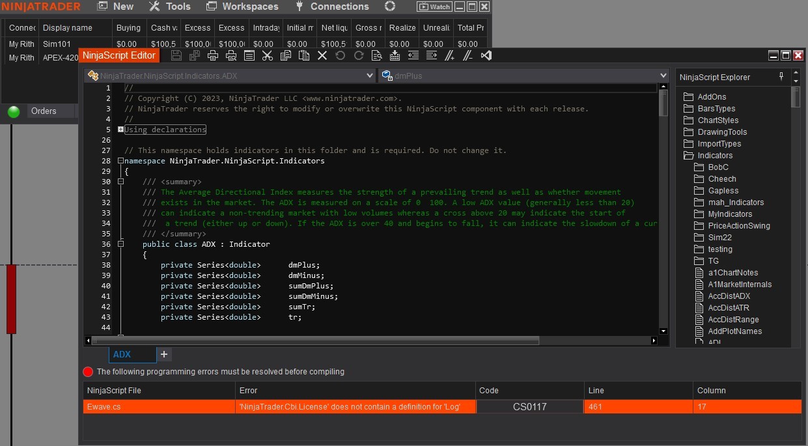The height and width of the screenshot is (446, 808).
Task: Open the ChartStyles folder
Action: click(x=711, y=120)
